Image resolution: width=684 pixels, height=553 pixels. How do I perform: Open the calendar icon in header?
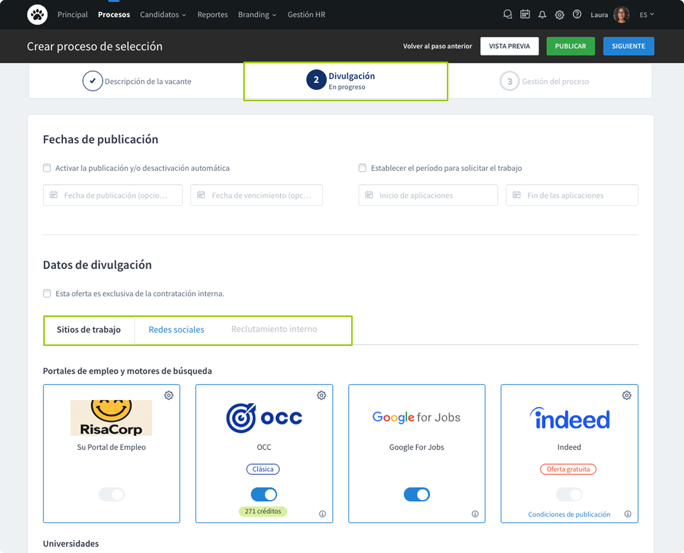525,15
